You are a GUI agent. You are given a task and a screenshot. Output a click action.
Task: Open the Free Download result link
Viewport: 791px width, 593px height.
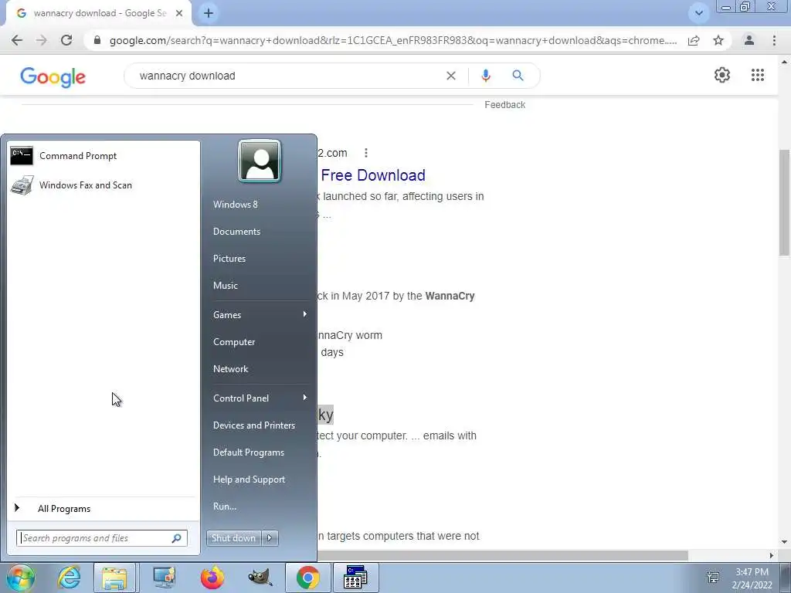click(373, 175)
